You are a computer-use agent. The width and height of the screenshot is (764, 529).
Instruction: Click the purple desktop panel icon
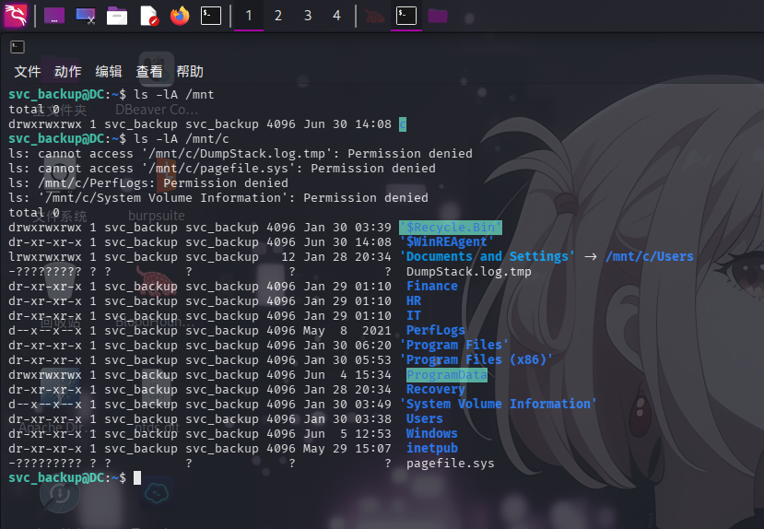point(54,16)
